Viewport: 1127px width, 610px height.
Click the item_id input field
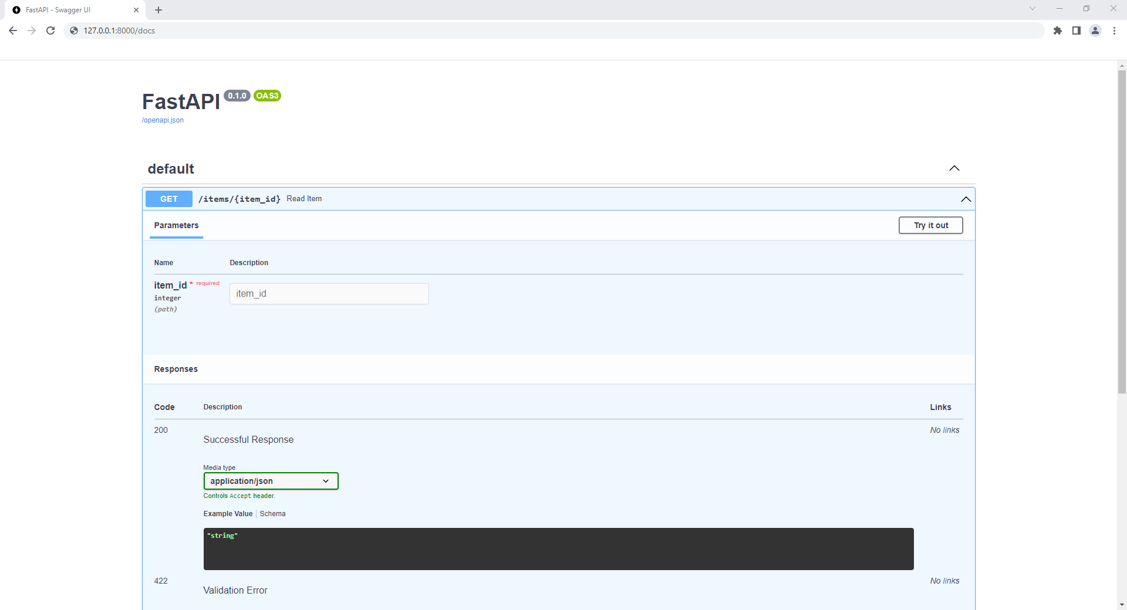[329, 294]
